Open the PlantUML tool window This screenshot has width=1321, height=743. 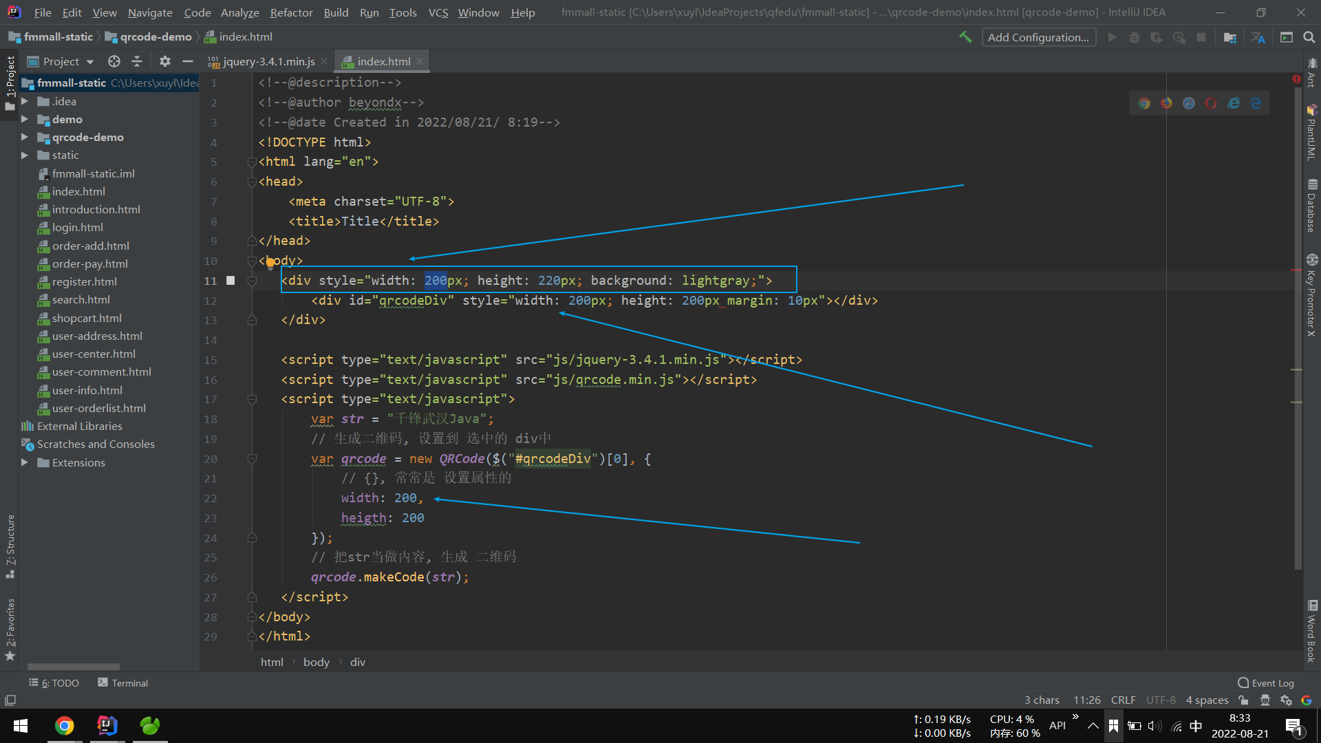tap(1312, 132)
